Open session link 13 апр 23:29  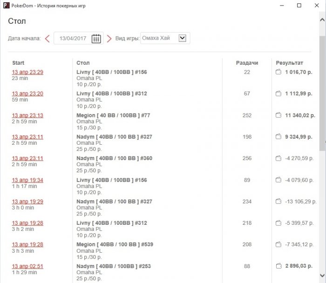pos(27,72)
